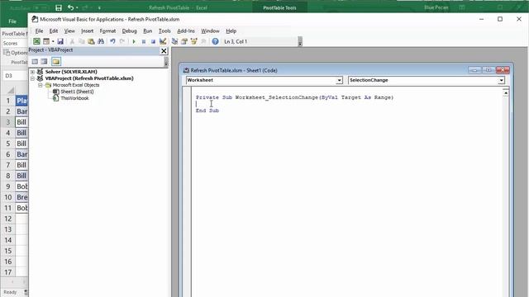Open the Insert menu

click(87, 31)
